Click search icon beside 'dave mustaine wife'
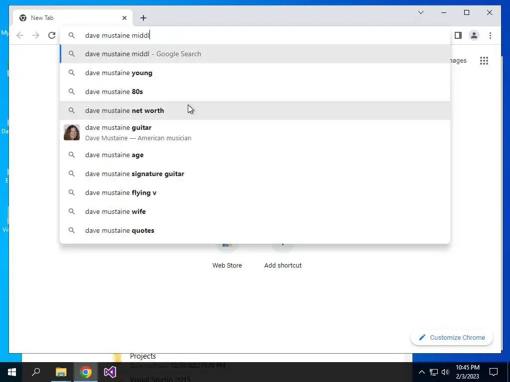 click(x=72, y=211)
